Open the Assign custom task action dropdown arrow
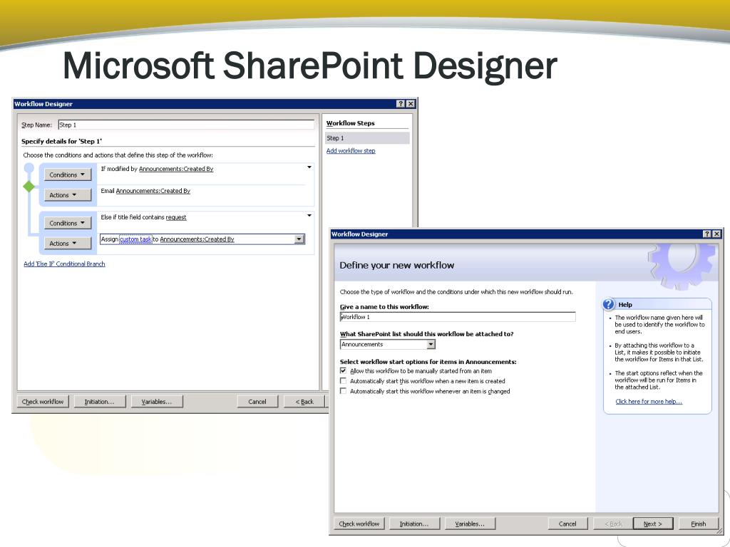The image size is (730, 547). tap(299, 239)
